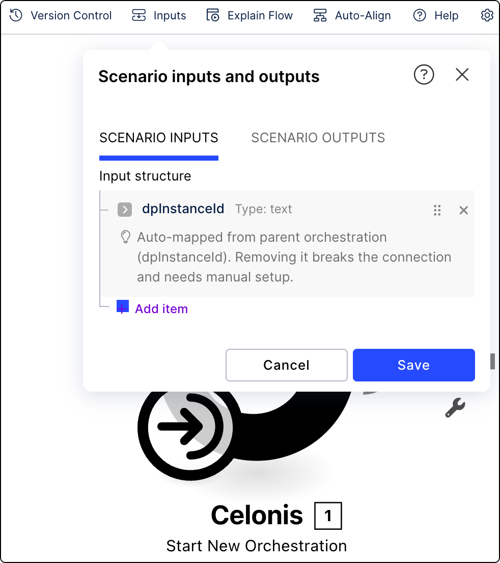Viewport: 500px width, 563px height.
Task: Open the settings gear in the toolbar
Action: 487,15
